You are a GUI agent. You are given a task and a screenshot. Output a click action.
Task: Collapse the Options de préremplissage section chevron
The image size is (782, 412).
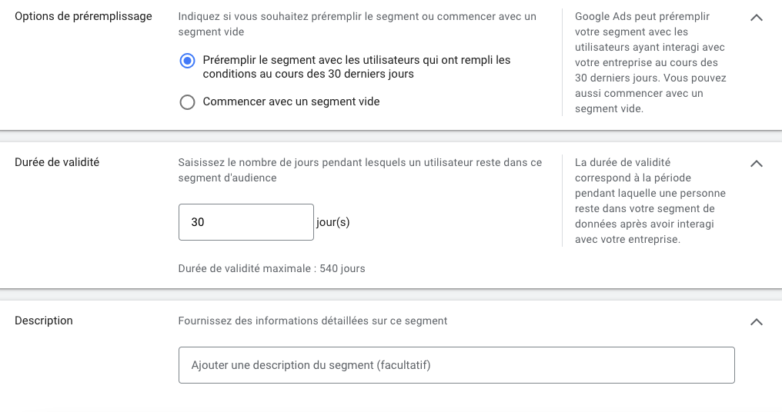(x=756, y=18)
